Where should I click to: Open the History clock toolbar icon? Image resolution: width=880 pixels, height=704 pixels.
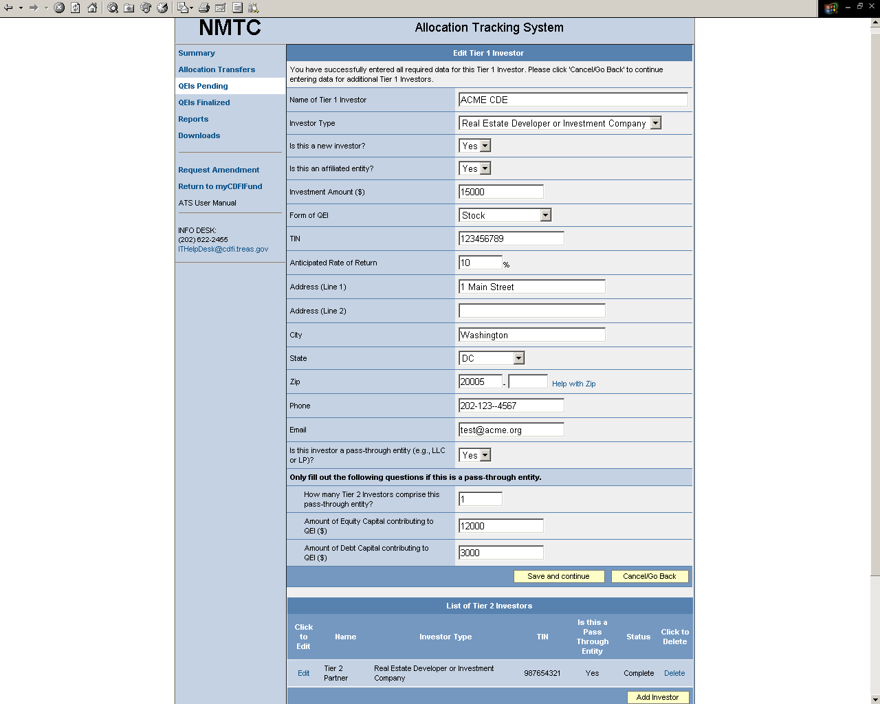coord(162,8)
